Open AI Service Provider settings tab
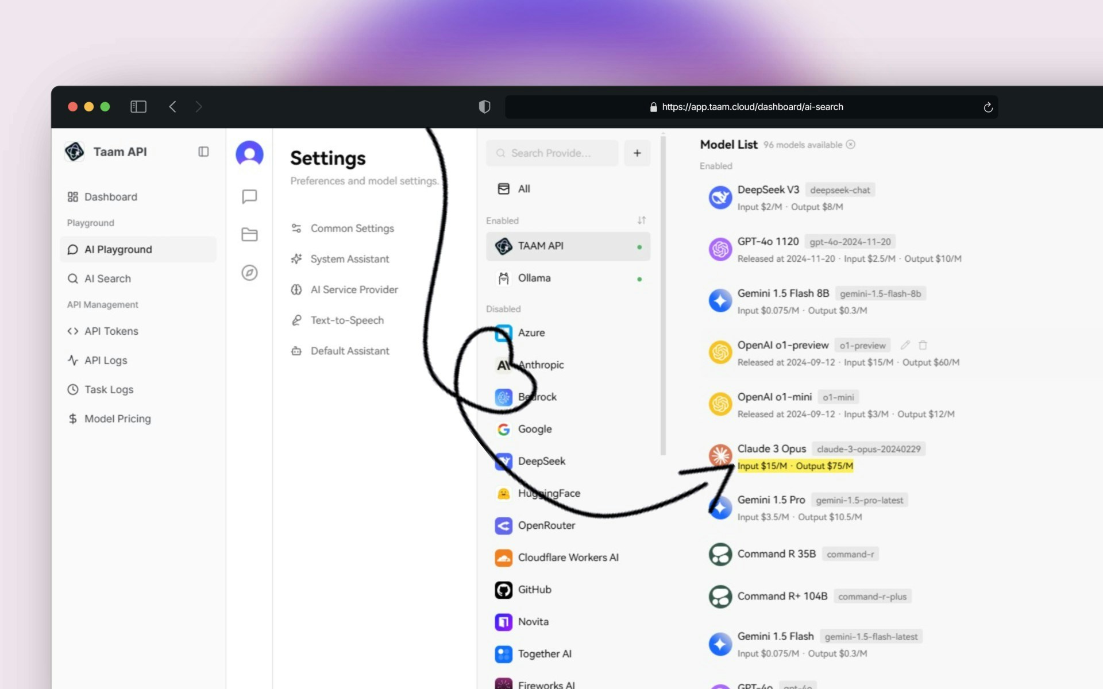 (354, 290)
